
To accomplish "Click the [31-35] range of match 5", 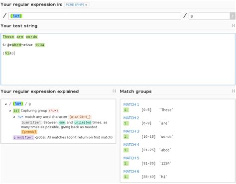I will click(148, 164).
